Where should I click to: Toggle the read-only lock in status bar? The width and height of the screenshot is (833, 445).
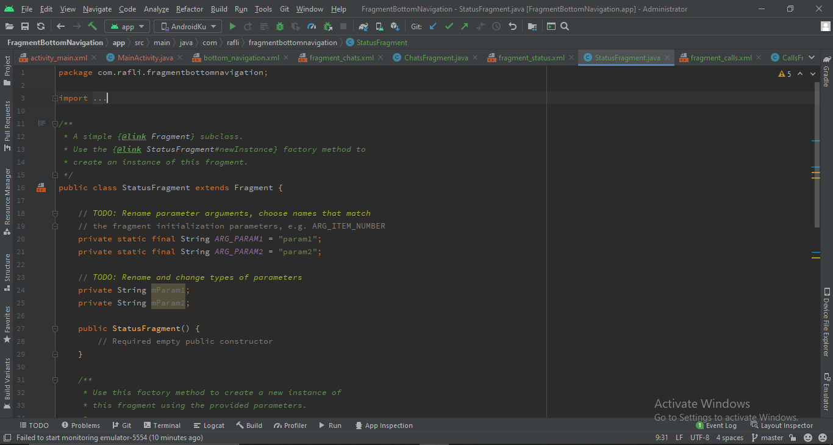pos(792,438)
